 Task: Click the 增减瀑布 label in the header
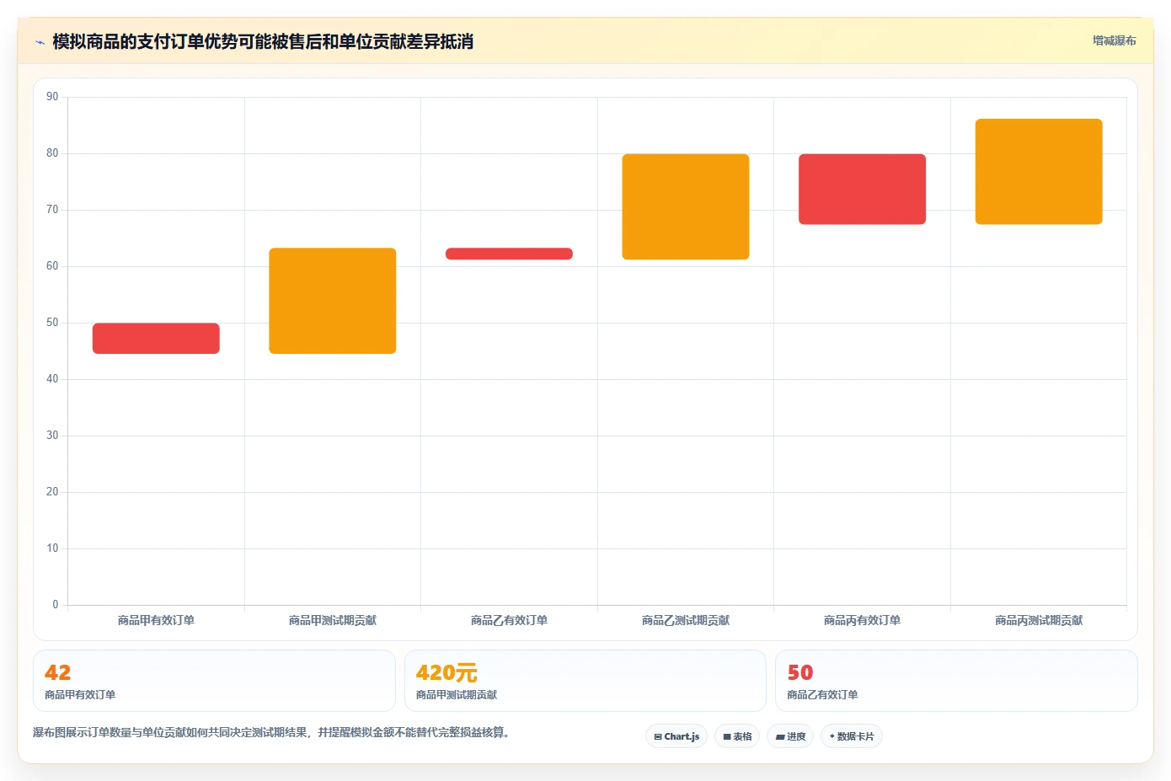coord(1114,40)
